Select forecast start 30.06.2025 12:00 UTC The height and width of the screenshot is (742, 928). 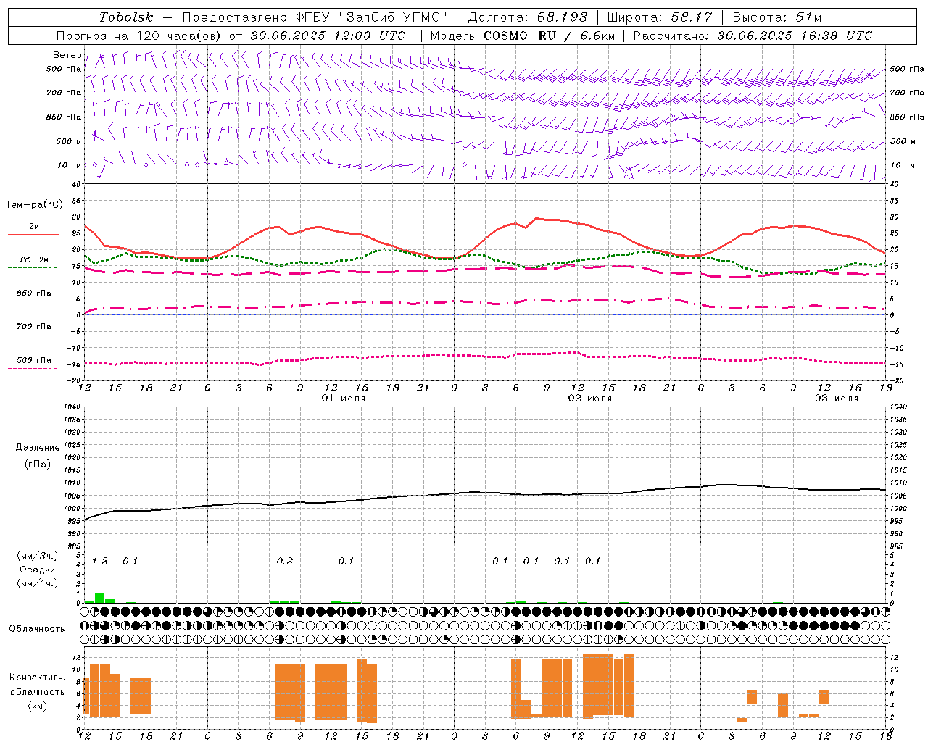(328, 36)
